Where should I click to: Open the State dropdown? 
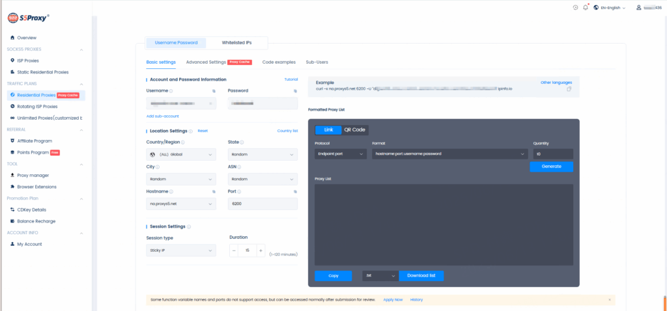click(x=263, y=155)
